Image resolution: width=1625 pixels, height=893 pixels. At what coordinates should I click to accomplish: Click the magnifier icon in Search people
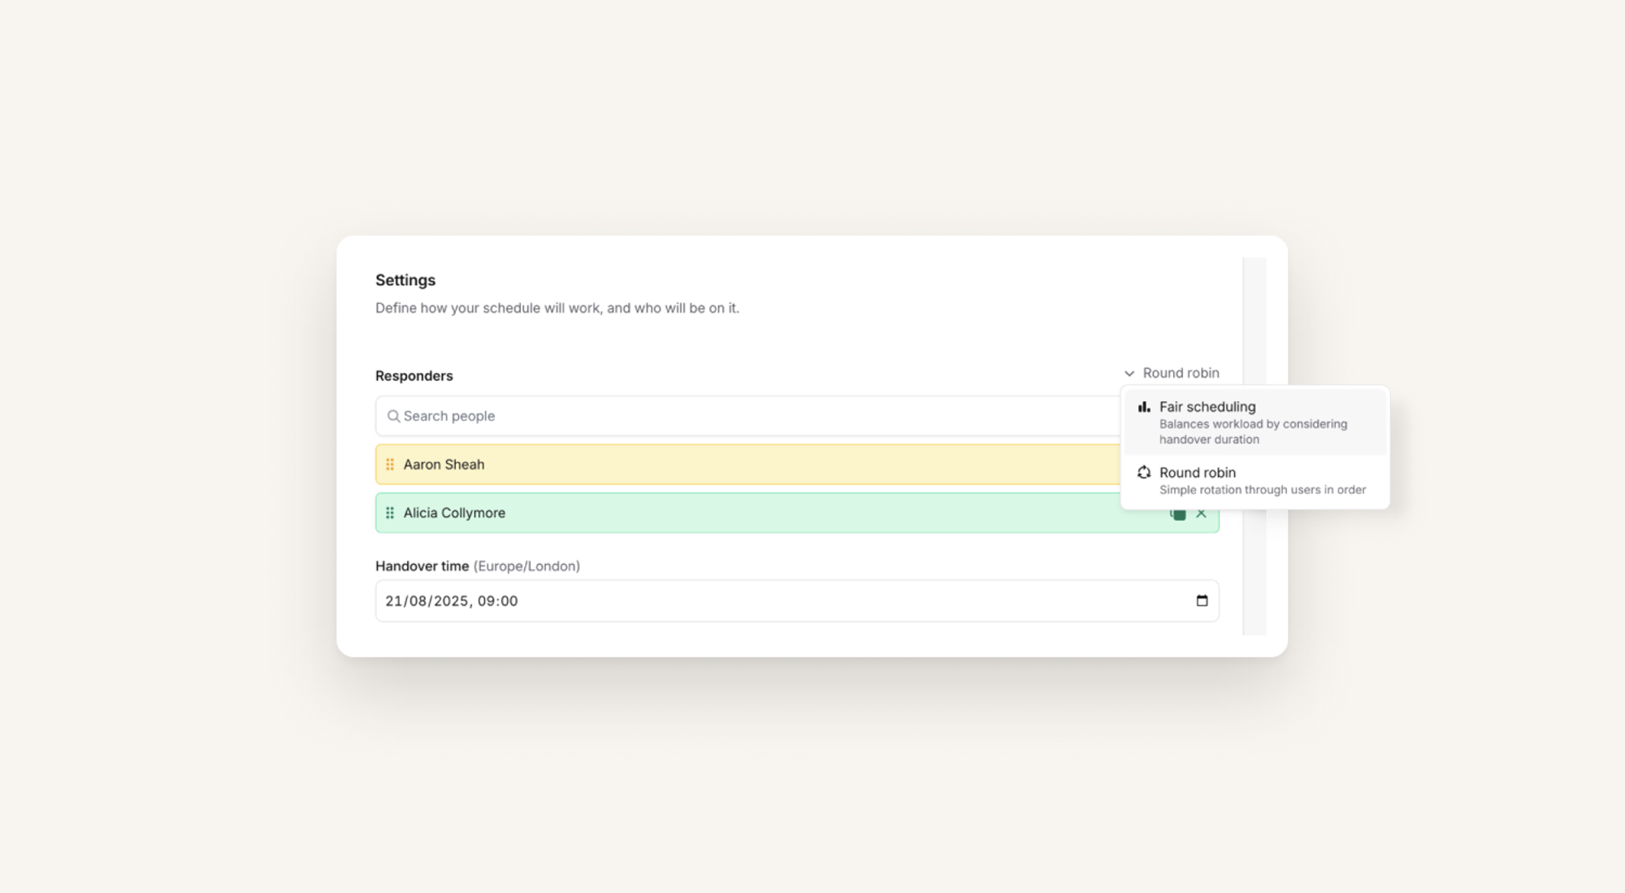point(393,416)
